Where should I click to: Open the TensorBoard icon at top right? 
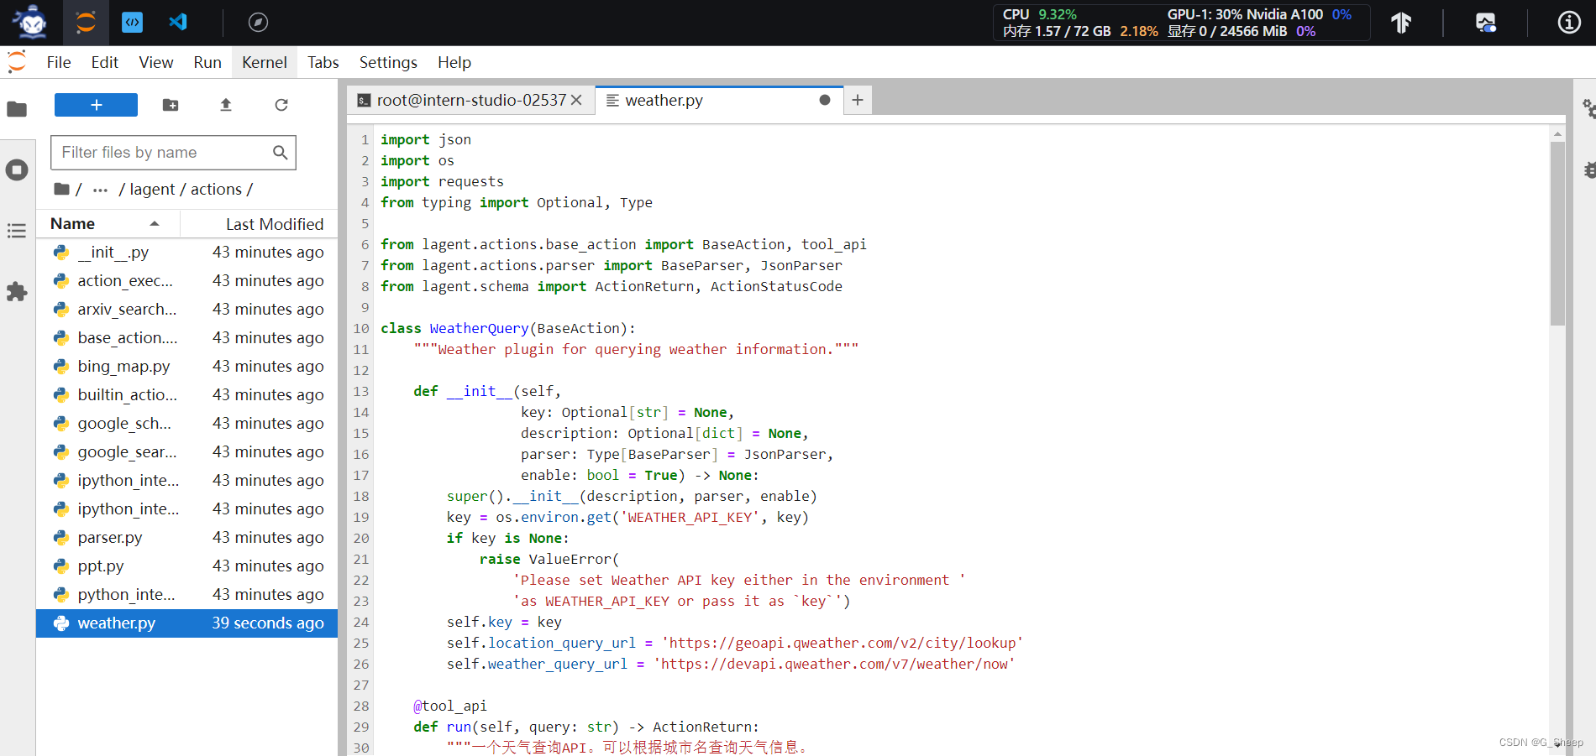(1401, 23)
